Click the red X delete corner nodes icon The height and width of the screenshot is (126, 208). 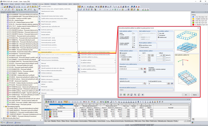point(145,69)
